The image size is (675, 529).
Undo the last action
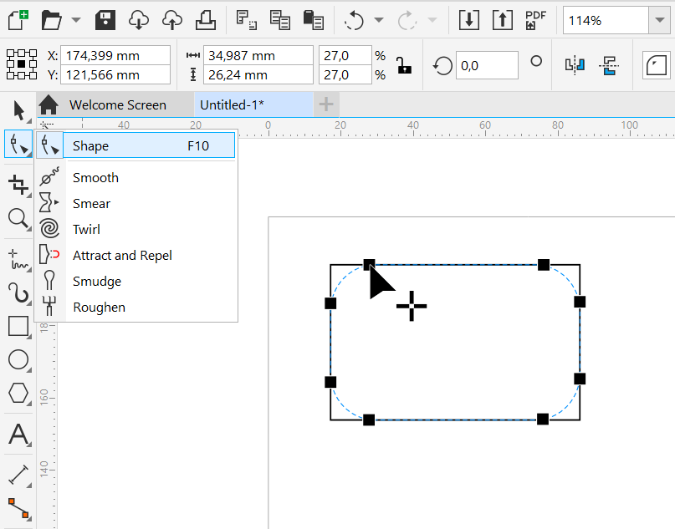coord(355,20)
